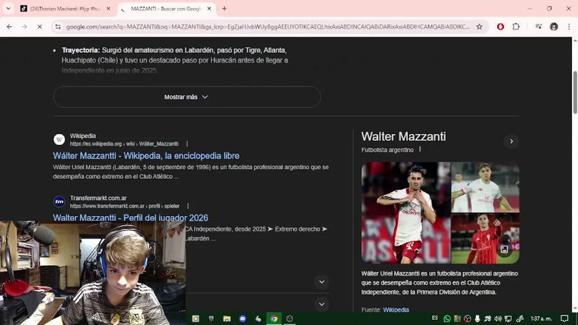Screen dimensions: 578x325
Task: Click the browser forward arrow
Action: tap(24, 27)
